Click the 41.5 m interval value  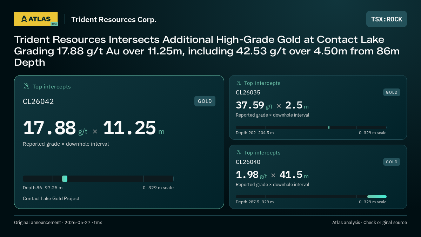294,175
